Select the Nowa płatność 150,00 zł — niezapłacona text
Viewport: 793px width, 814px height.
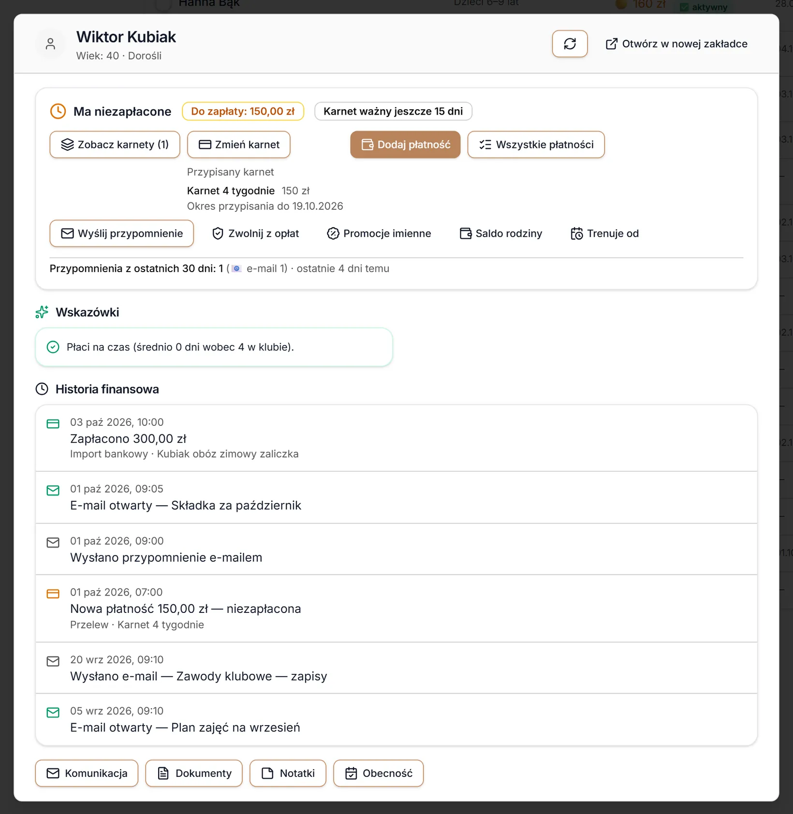(186, 609)
